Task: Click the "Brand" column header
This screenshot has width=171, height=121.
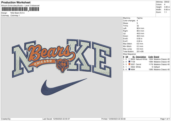Action: tap(156, 57)
